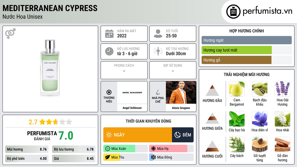Click the person icon beside Độ tuổi

pyautogui.click(x=158, y=34)
